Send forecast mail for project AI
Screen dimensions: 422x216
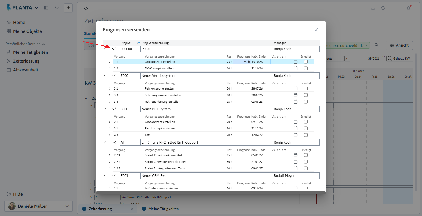114,142
